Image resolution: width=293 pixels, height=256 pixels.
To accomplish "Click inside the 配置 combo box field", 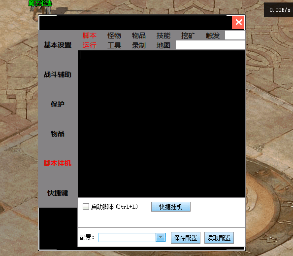I will [x=127, y=237].
